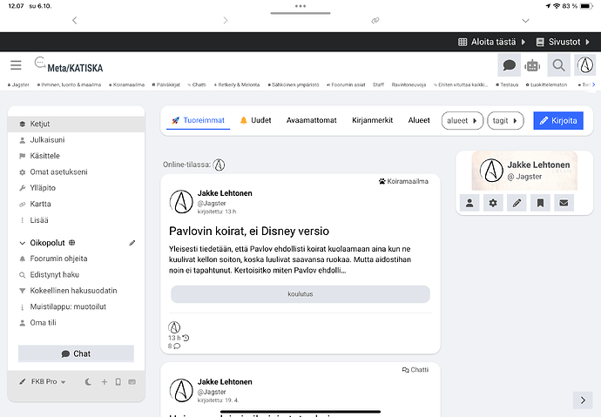Open bookmarks icon on user card
The image size is (601, 417).
tap(540, 203)
